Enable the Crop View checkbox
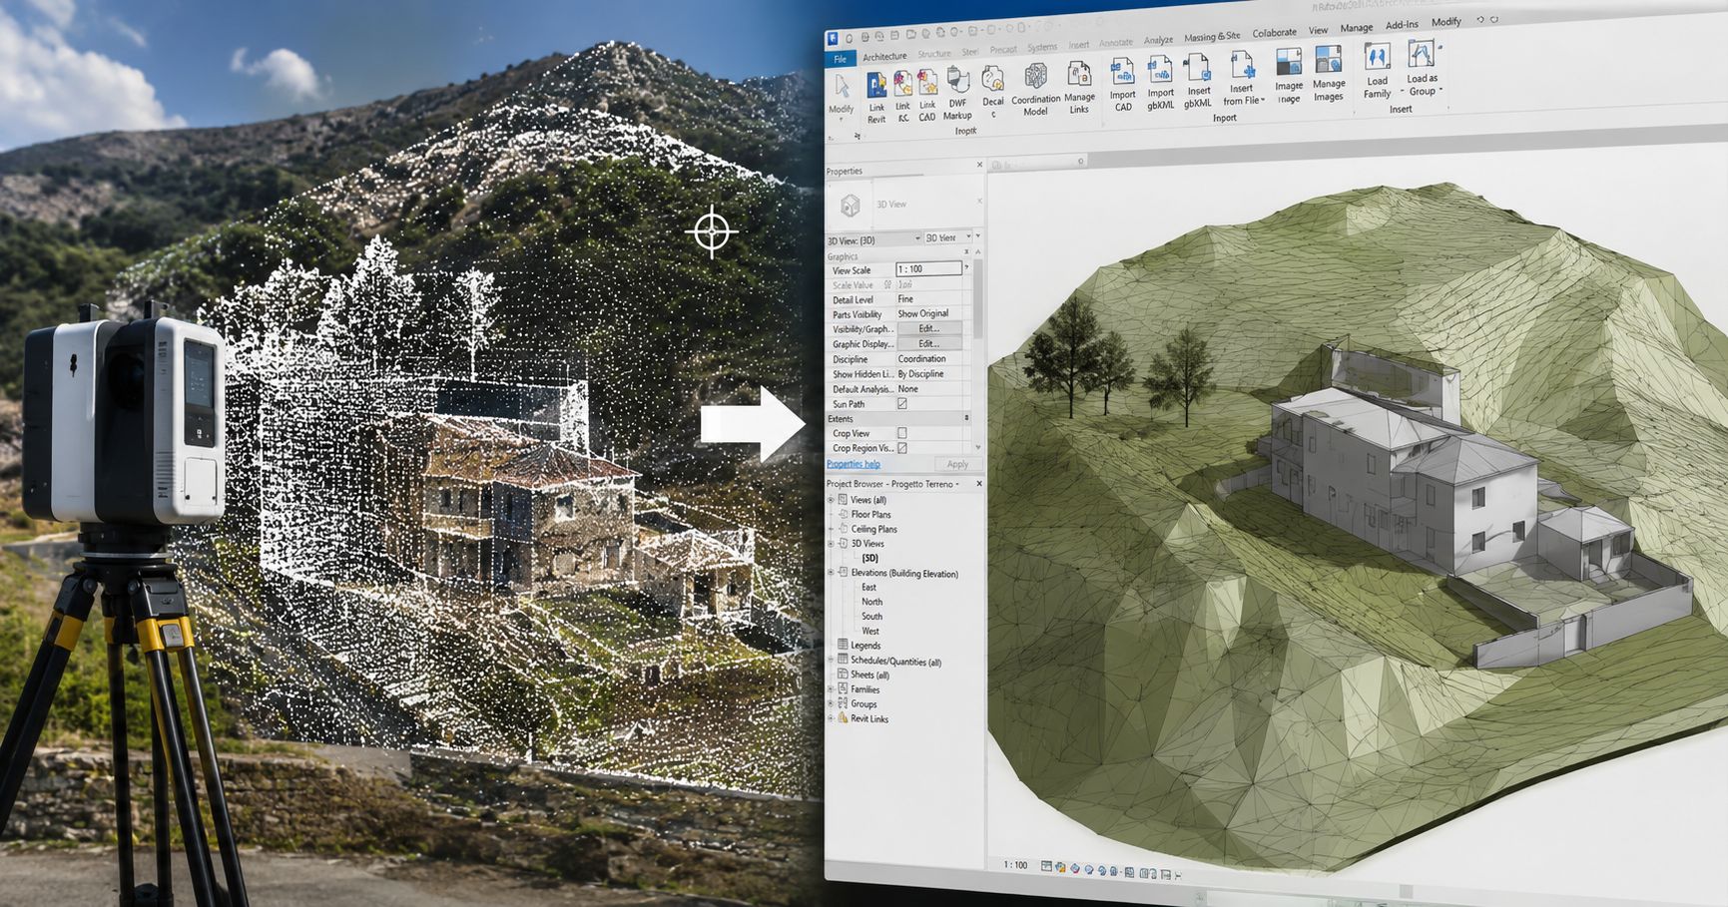The height and width of the screenshot is (907, 1728). pos(901,433)
